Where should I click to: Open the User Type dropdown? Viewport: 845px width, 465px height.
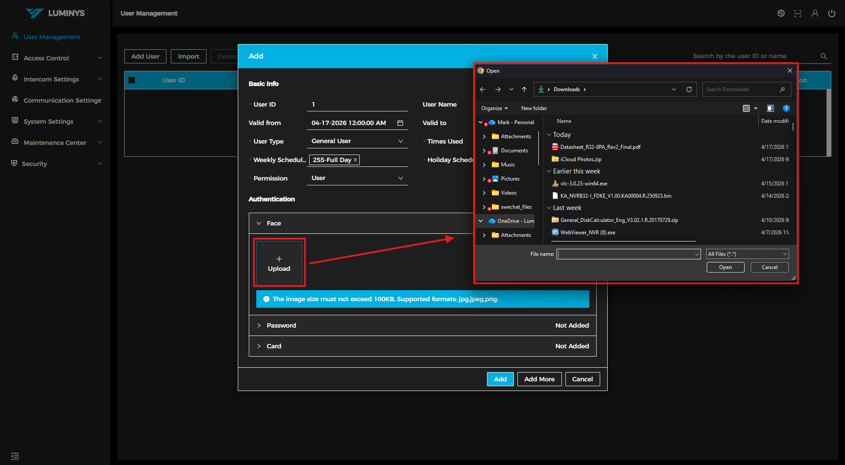(x=357, y=141)
